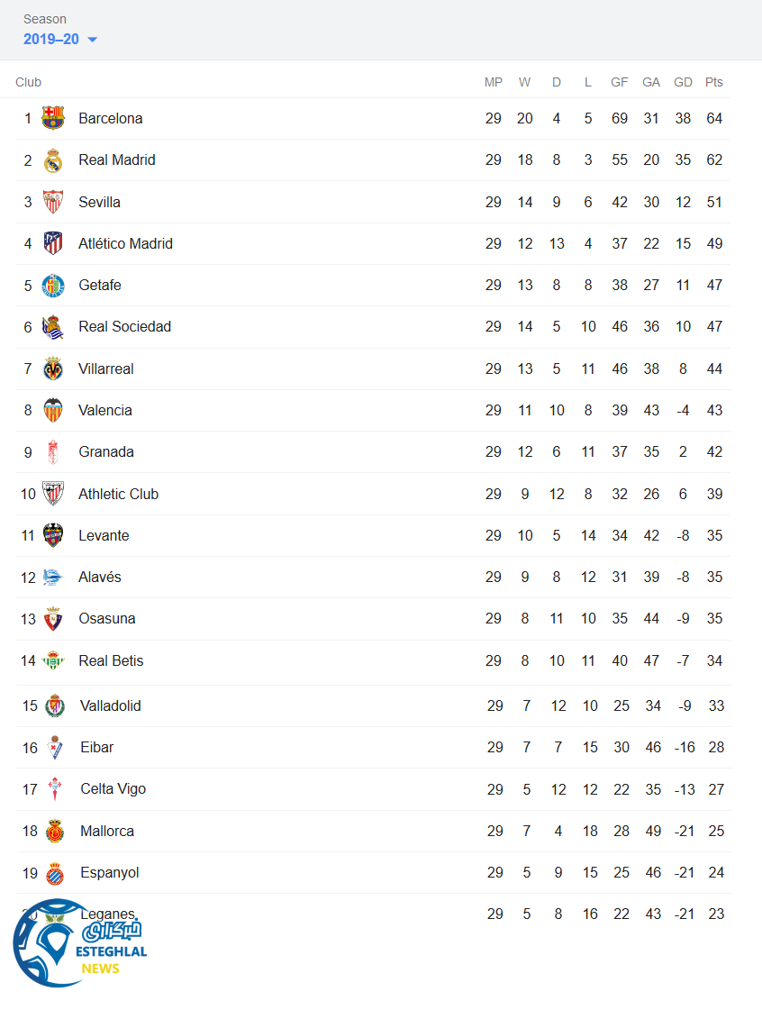Click the Levante club crest
Viewport: 762px width, 1010px height.
coord(53,535)
